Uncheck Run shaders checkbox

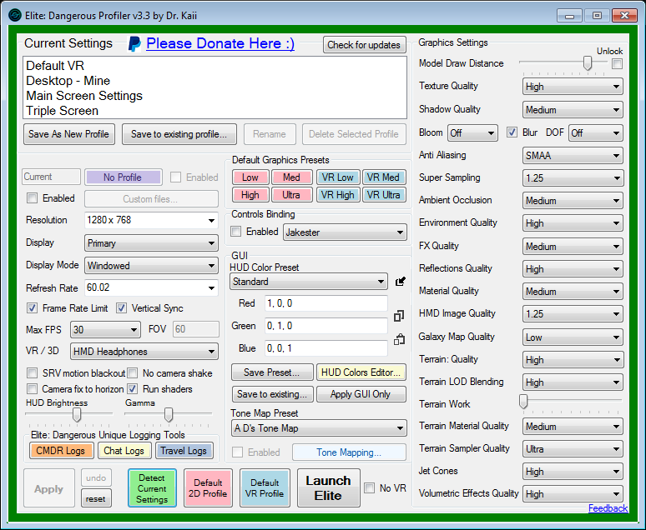coord(132,389)
